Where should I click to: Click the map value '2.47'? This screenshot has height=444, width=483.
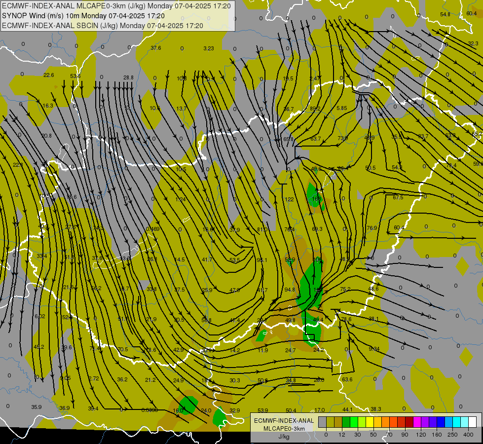coord(314,78)
